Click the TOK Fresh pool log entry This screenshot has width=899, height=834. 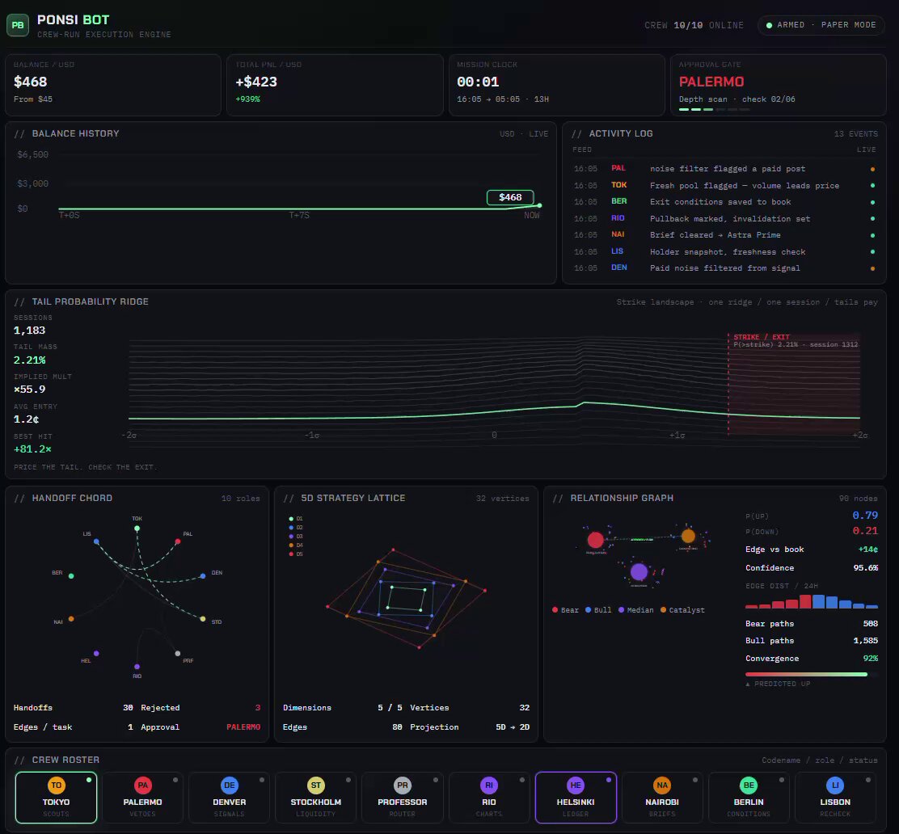(724, 185)
